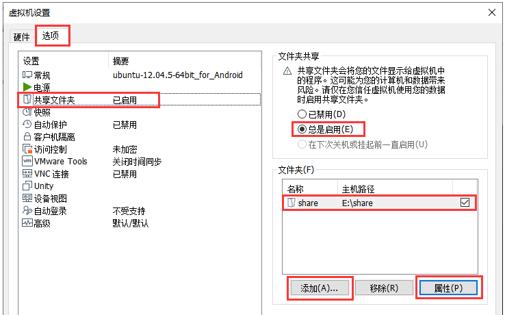Select the 常规 monitor icon

point(27,75)
